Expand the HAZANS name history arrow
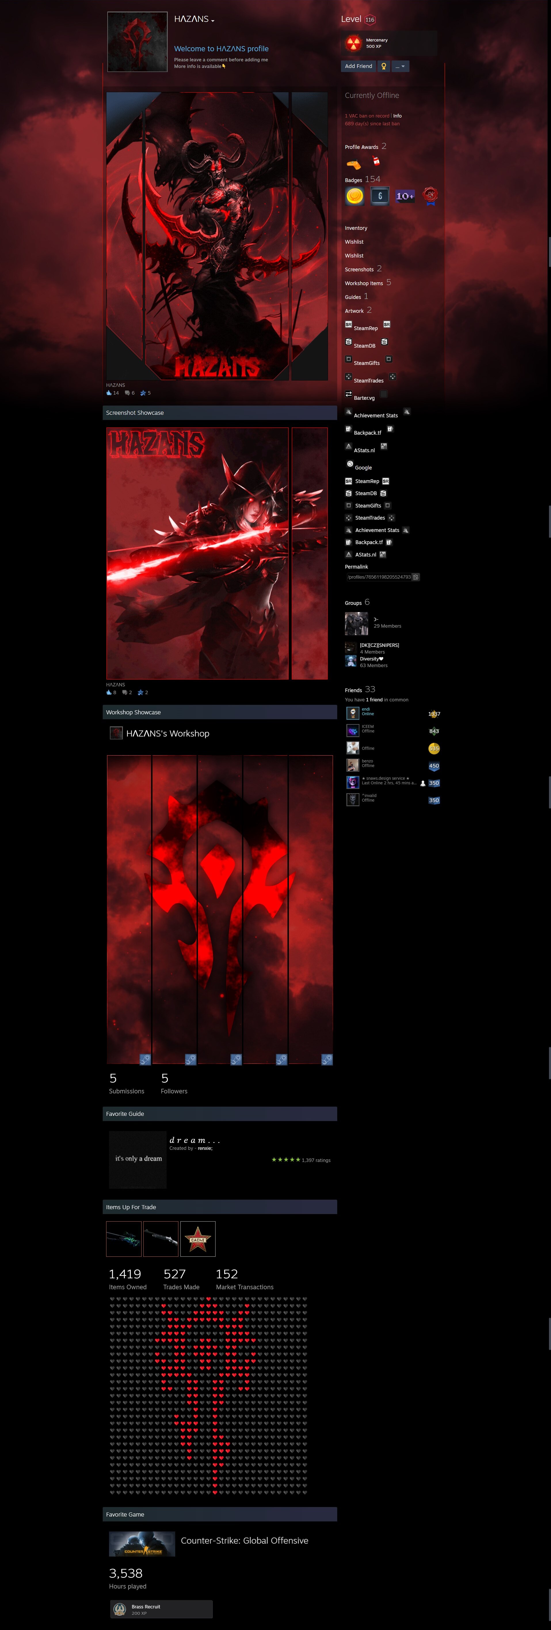 click(213, 21)
